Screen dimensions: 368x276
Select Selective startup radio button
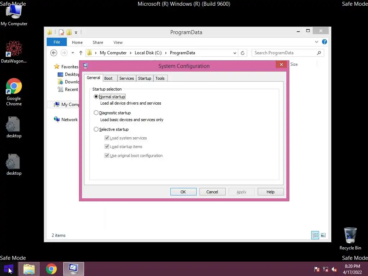[96, 129]
